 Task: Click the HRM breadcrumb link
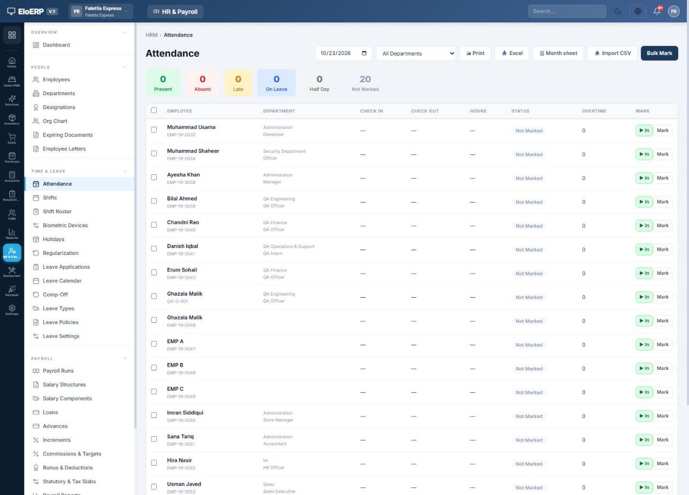pos(151,35)
